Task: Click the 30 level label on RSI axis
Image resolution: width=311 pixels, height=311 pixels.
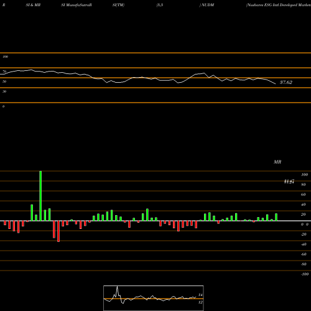Action: point(4,91)
